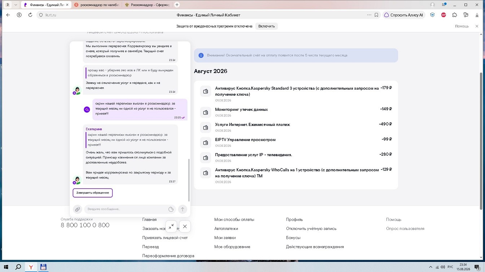
Task: Open the Мое оборудование footer link
Action: point(232,247)
